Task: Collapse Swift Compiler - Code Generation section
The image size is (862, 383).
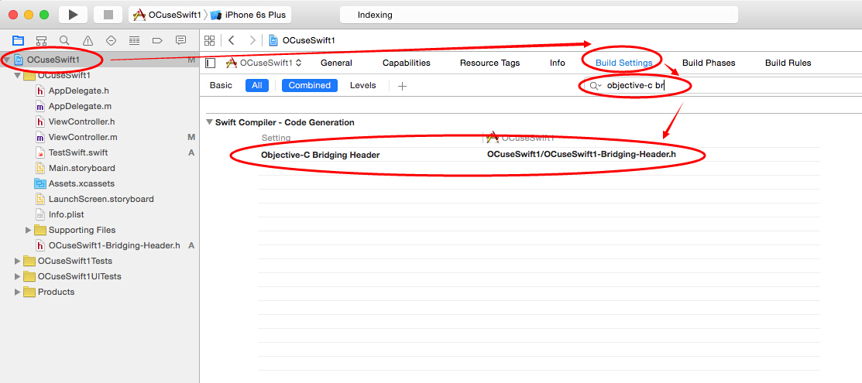Action: click(x=208, y=123)
